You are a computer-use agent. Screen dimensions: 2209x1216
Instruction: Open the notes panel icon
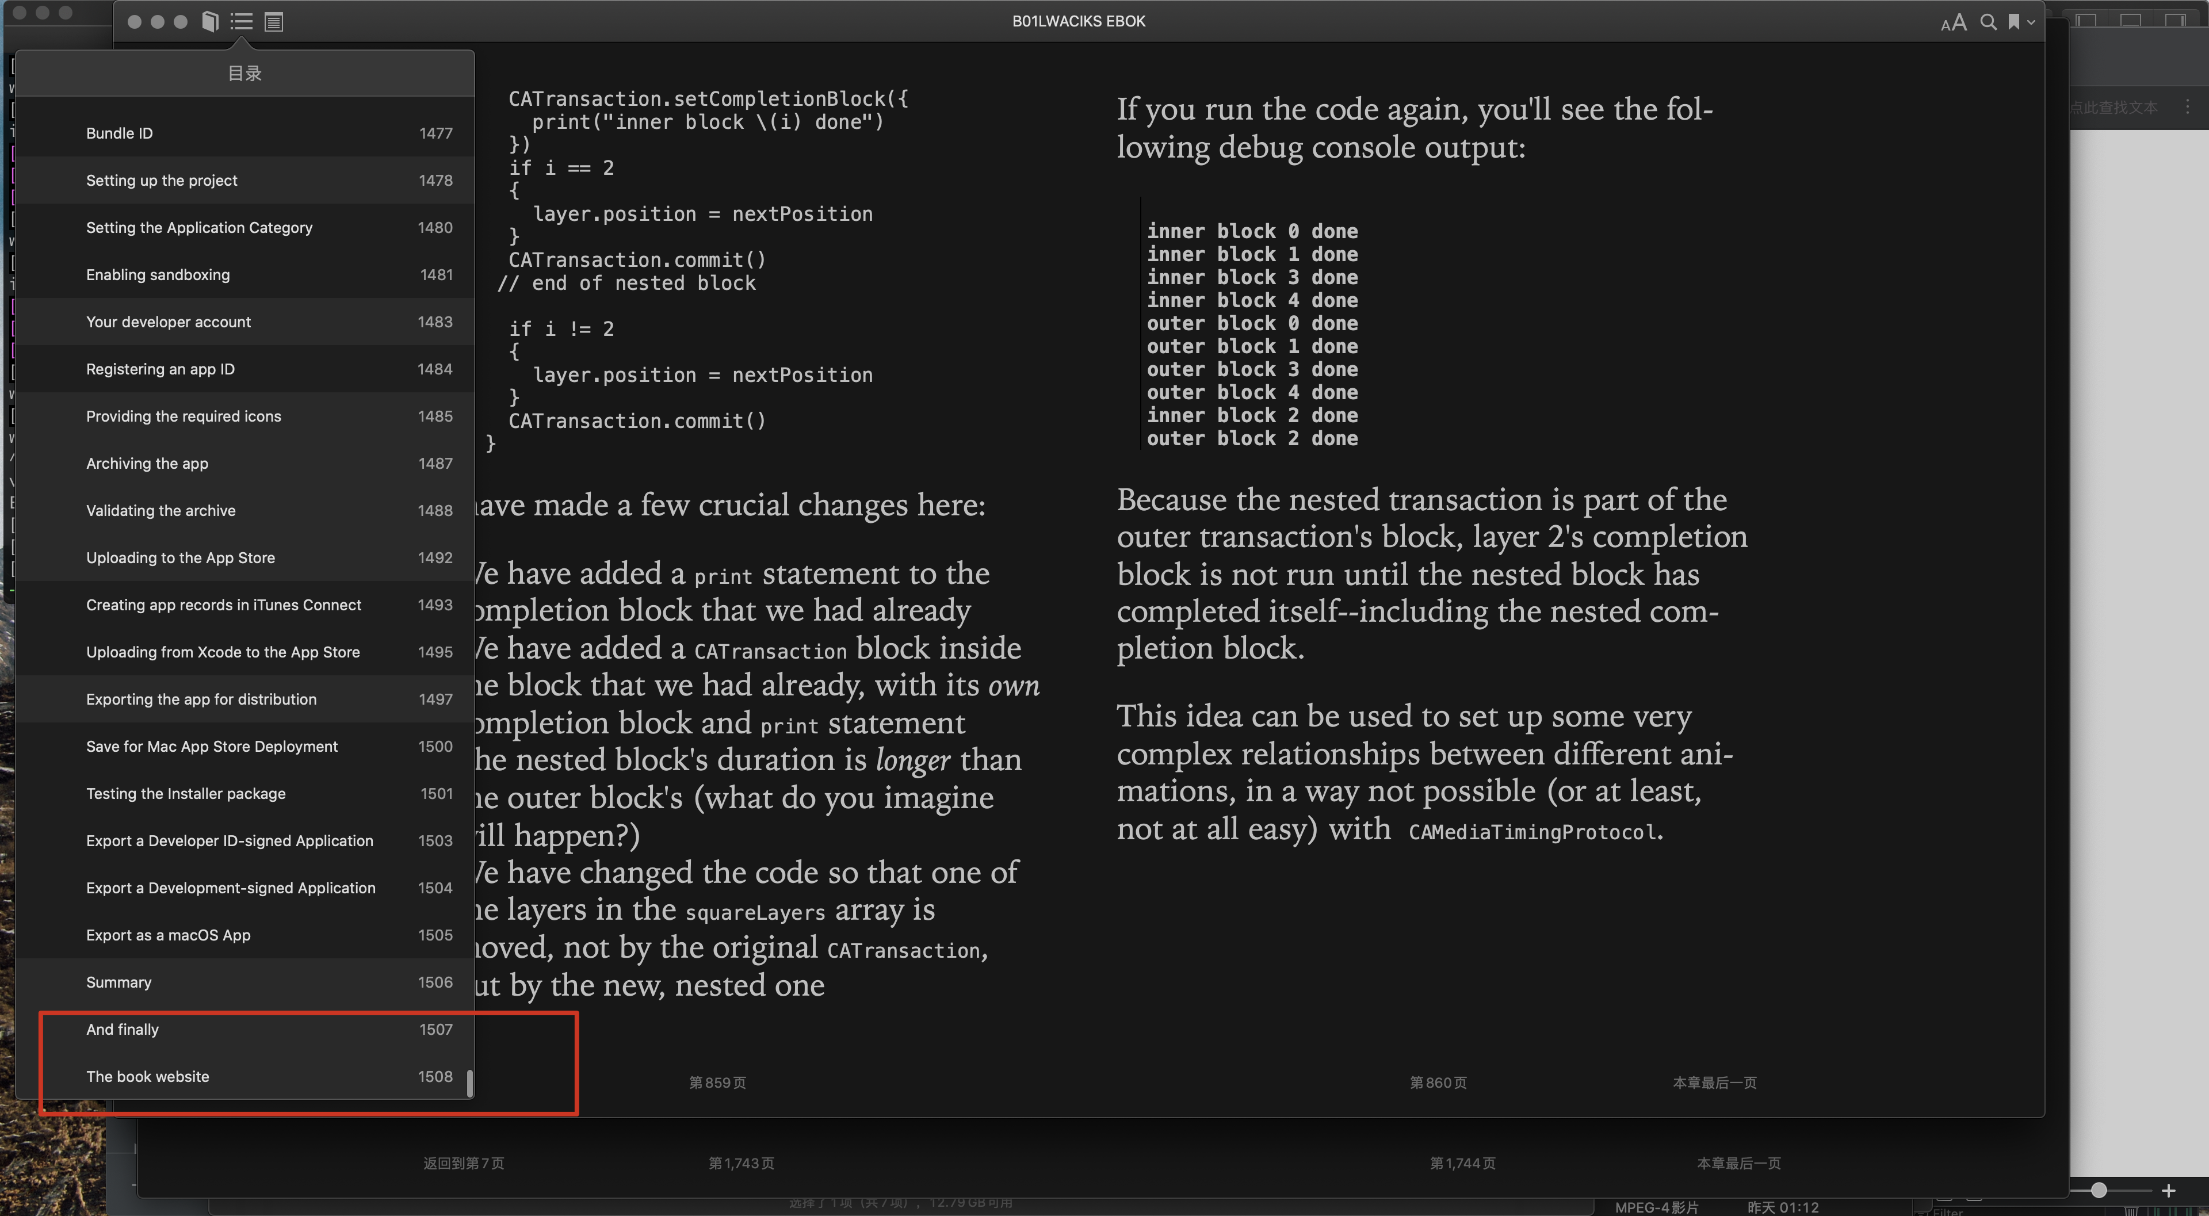point(274,21)
